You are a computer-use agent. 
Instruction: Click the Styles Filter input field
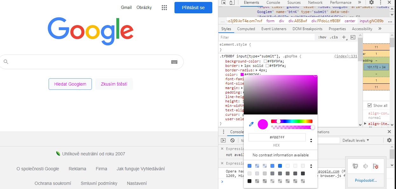tap(267, 37)
